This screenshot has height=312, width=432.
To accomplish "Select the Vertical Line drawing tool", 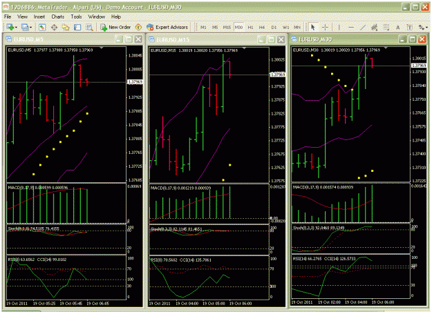I will coord(339,27).
